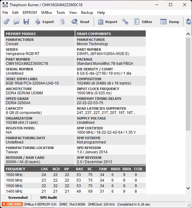Click the Read toolbar button
The height and width of the screenshot is (208, 192).
coord(80,22)
